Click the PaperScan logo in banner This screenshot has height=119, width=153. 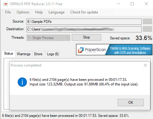coord(92,50)
